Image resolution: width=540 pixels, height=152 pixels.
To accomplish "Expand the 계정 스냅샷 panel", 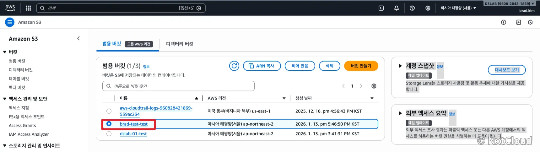I will (400, 66).
